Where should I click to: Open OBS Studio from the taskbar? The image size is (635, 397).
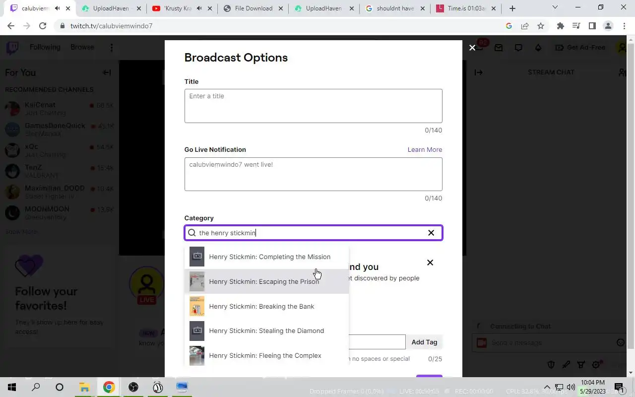click(133, 387)
